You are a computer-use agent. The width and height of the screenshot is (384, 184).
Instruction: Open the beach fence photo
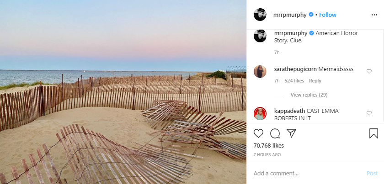(123, 92)
